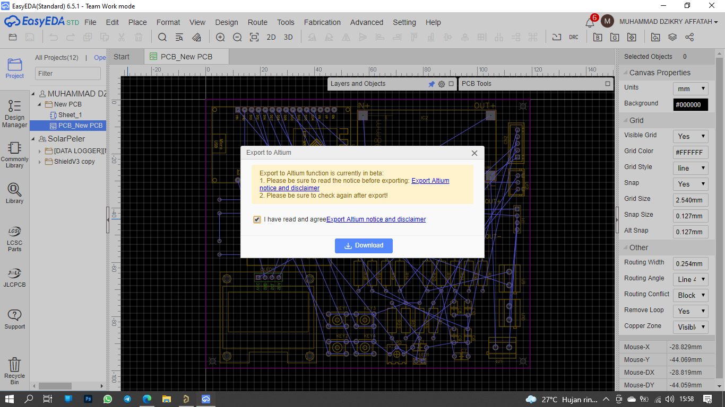Run DRC check from toolbar
This screenshot has width=725, height=407.
point(574,37)
